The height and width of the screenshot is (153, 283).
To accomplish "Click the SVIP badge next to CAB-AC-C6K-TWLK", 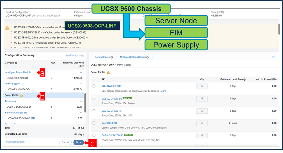I will click(x=129, y=135).
